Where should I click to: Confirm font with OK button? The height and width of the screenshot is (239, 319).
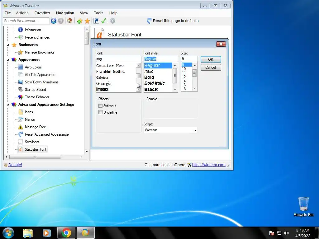(211, 59)
